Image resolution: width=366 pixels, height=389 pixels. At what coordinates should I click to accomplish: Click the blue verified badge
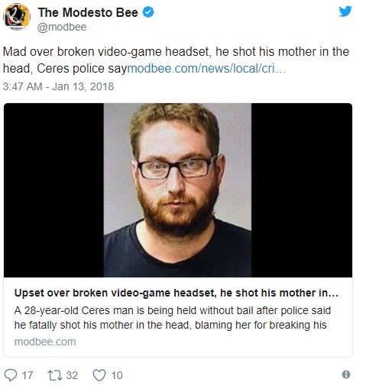click(148, 12)
